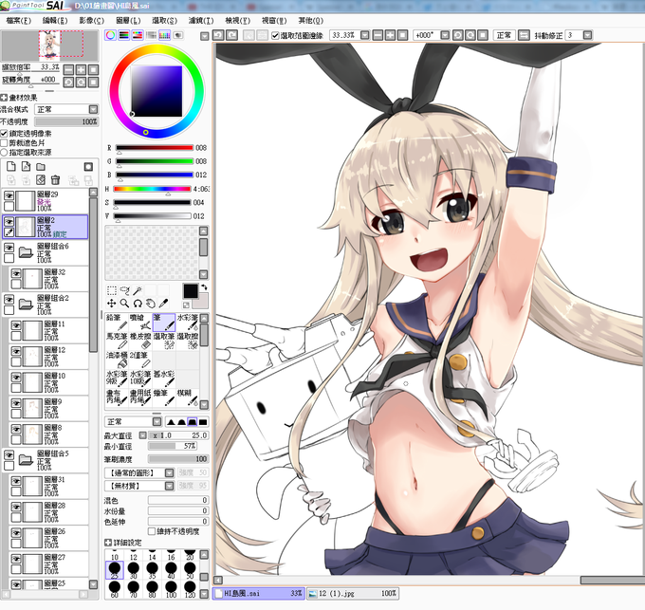This screenshot has width=645, height=610.
Task: Select the 2值筆 binary pen tool
Action: click(x=140, y=360)
